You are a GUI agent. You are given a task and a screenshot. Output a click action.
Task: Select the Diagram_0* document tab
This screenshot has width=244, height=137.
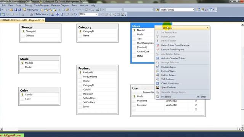(x=20, y=20)
